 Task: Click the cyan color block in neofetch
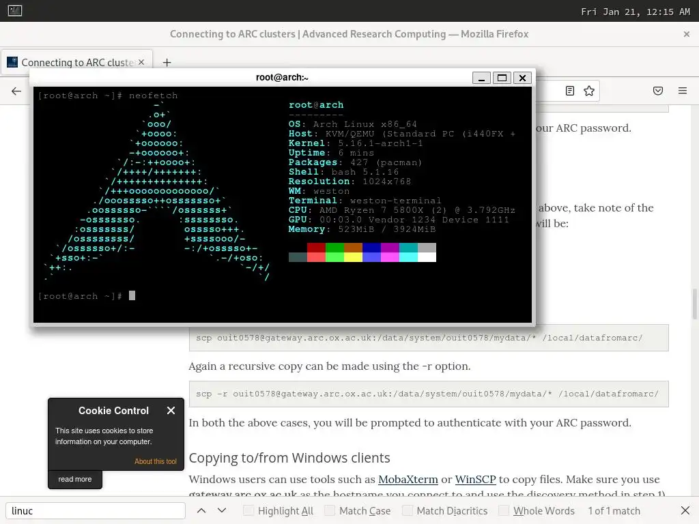tap(408, 257)
